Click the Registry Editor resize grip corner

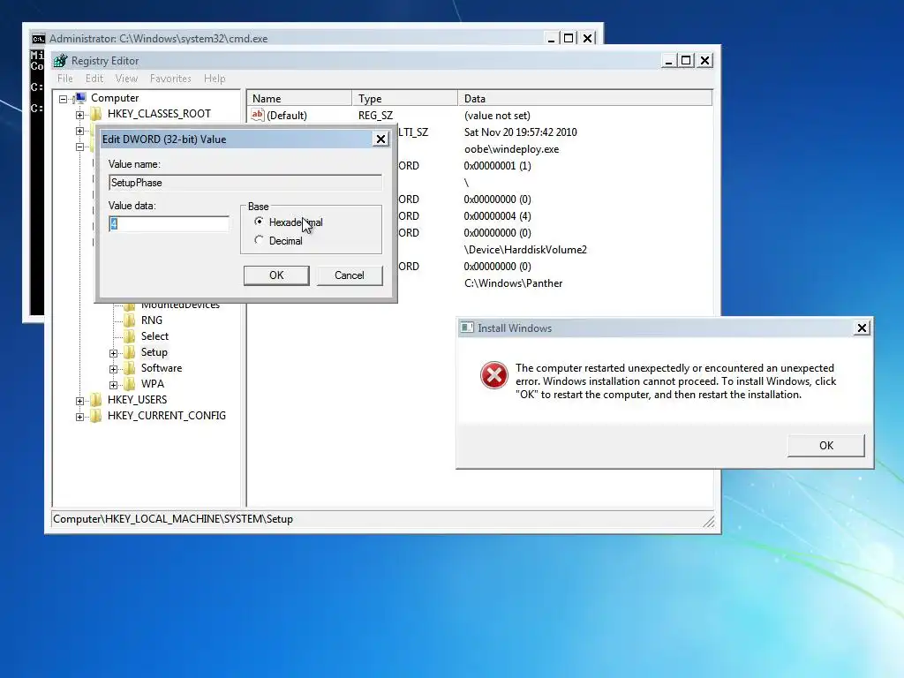point(709,521)
